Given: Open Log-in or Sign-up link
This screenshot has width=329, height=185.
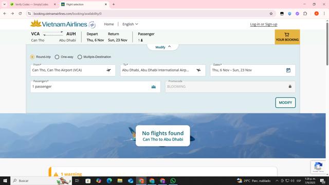Looking at the screenshot, I should 264,24.
